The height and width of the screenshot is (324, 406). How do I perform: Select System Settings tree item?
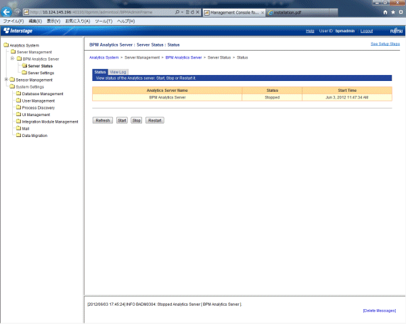point(30,87)
